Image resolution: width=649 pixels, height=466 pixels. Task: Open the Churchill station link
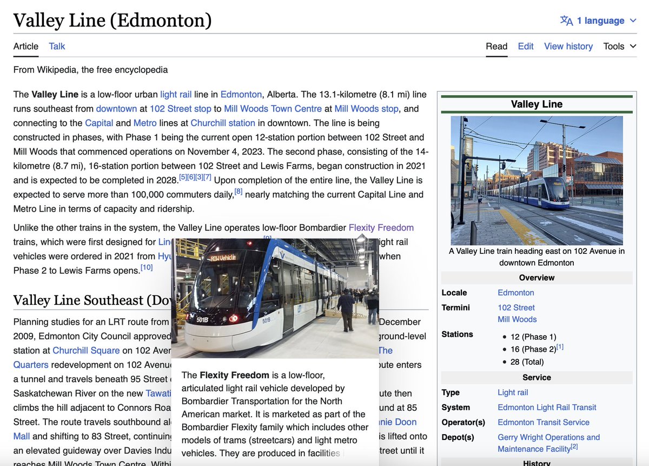click(x=223, y=123)
